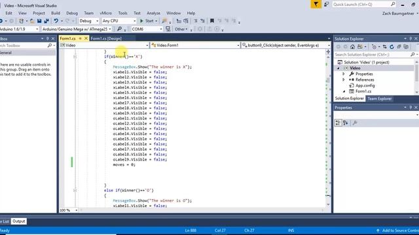This screenshot has height=235, width=419.
Task: Click the notifications filter flag icon
Action: pos(316,5)
